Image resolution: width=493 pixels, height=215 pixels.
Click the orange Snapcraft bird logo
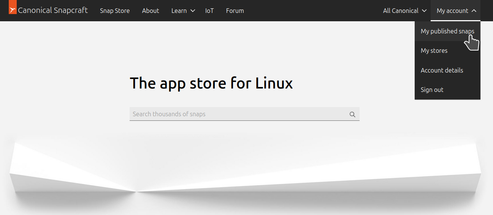tap(13, 7)
